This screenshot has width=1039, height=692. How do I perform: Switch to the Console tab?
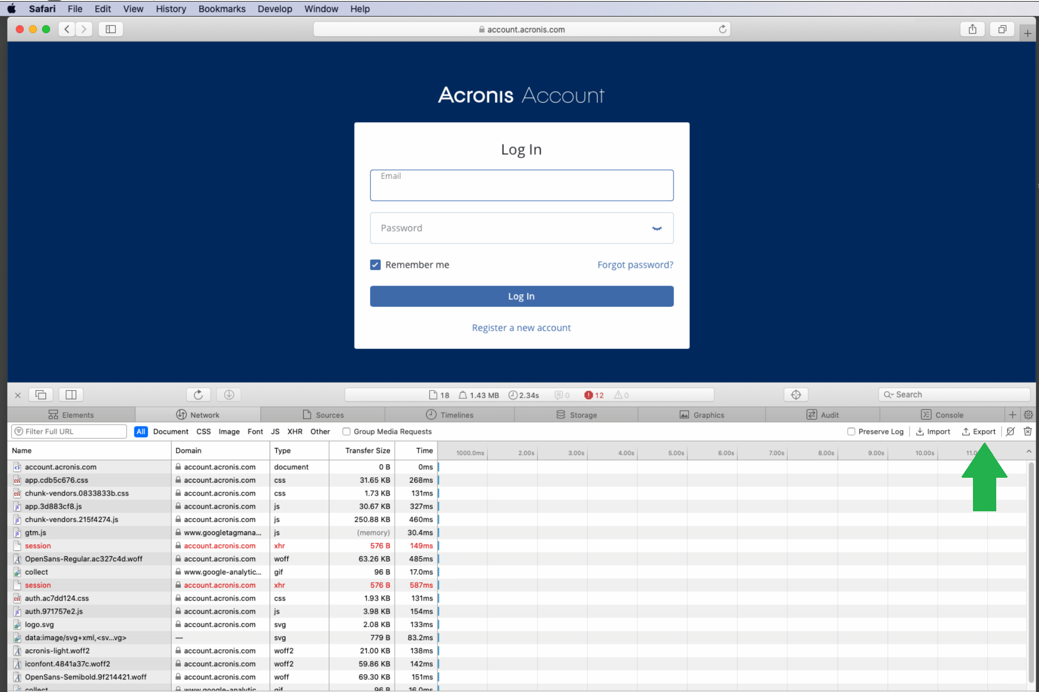point(942,415)
